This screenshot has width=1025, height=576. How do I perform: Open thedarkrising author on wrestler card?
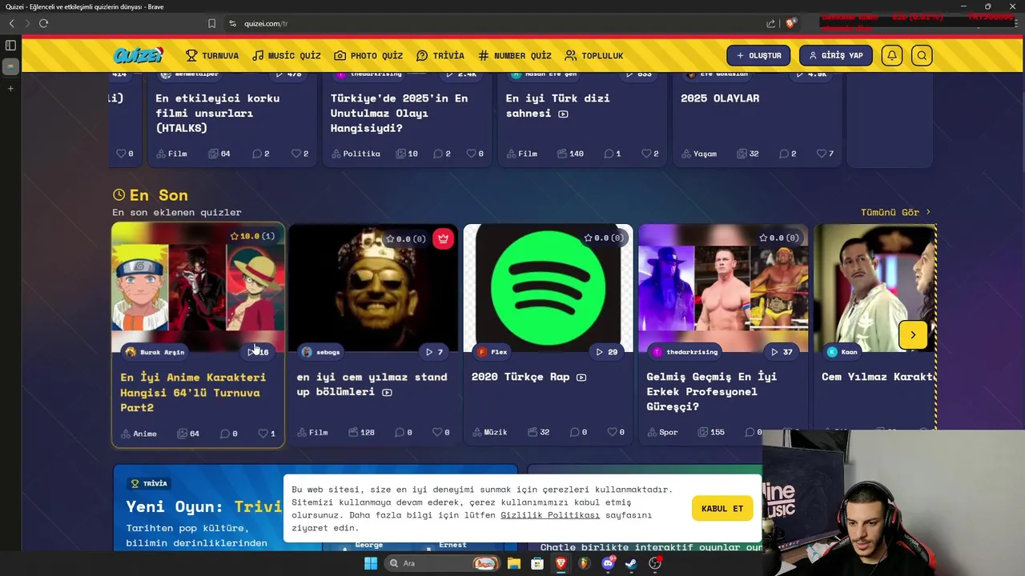tap(685, 352)
